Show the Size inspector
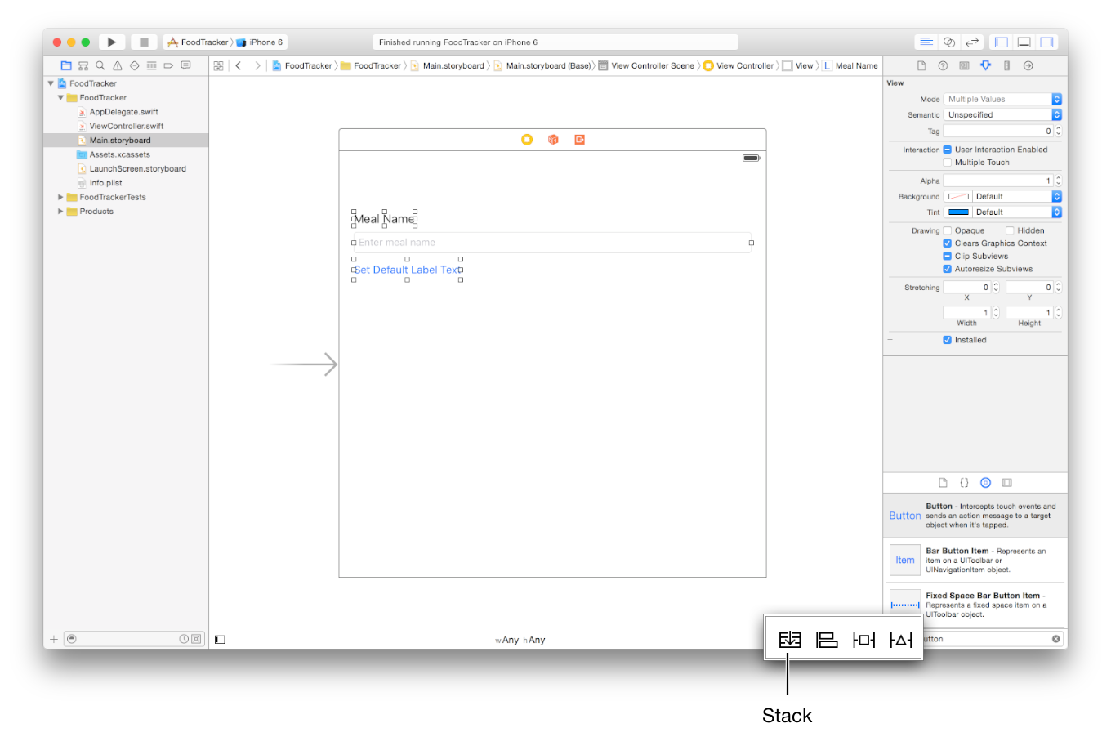This screenshot has width=1111, height=737. [x=1006, y=65]
